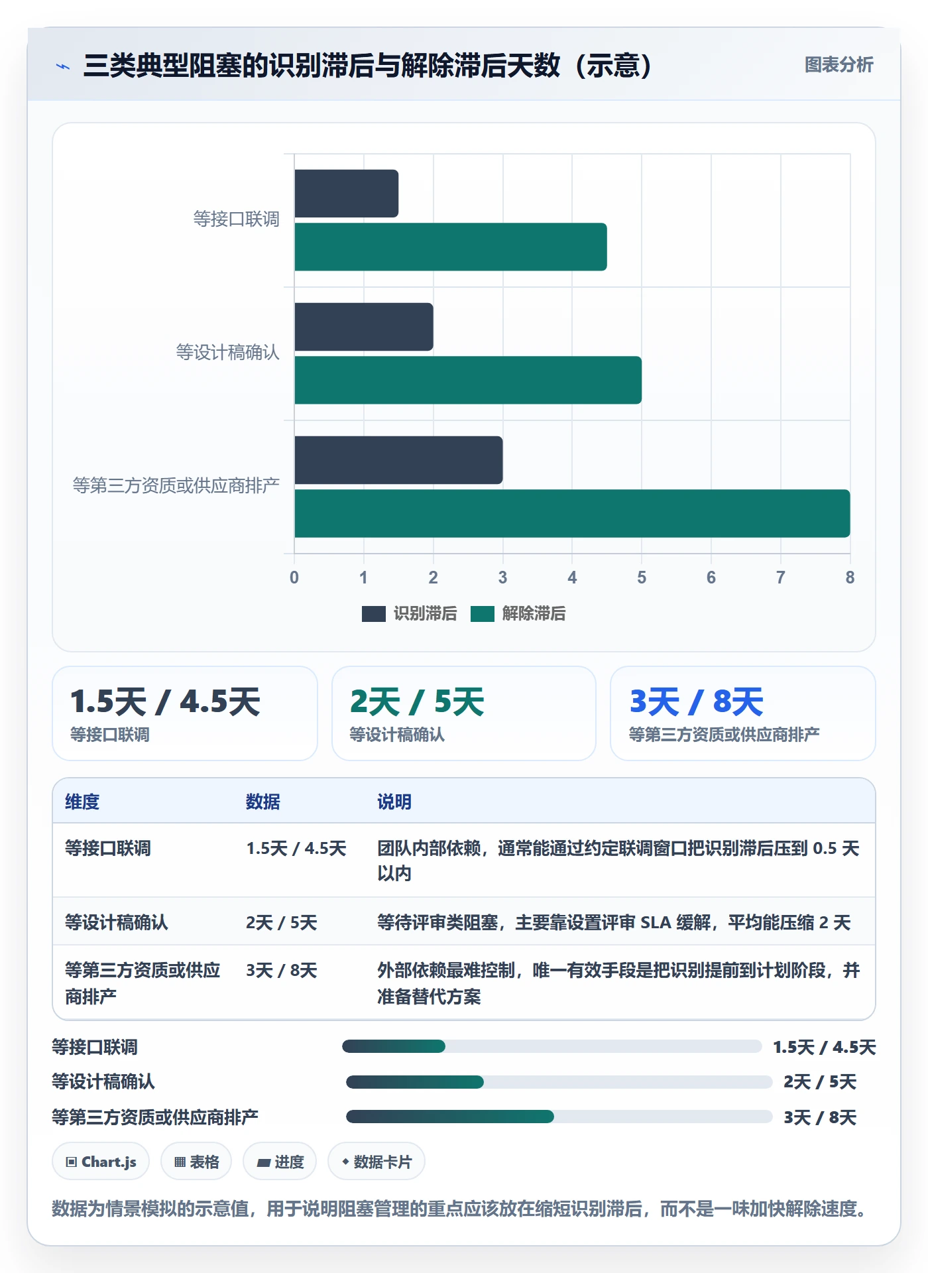This screenshot has height=1273, width=928.
Task: Click the 等接口联调 y-axis label in the chart
Action: tap(236, 219)
